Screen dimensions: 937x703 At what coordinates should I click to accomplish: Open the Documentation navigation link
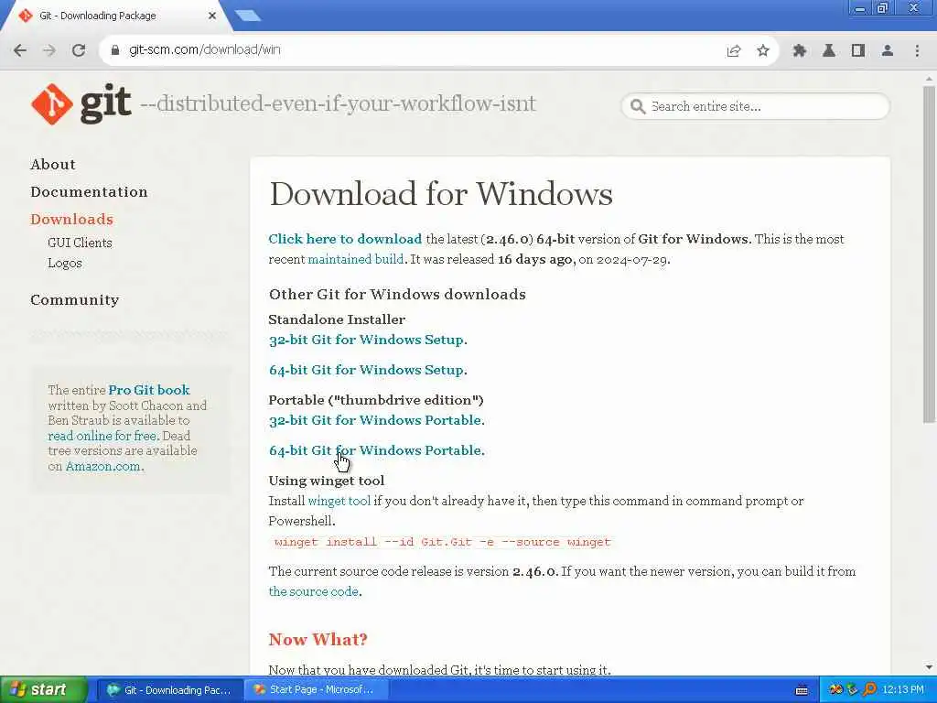pyautogui.click(x=89, y=192)
